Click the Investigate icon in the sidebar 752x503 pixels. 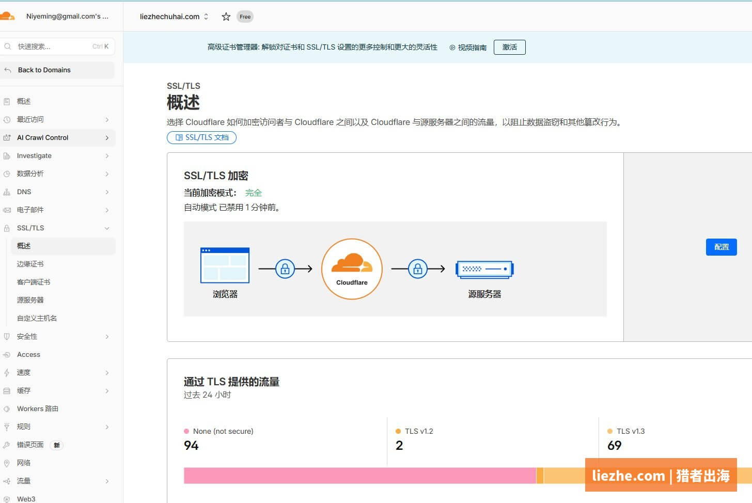pos(7,155)
